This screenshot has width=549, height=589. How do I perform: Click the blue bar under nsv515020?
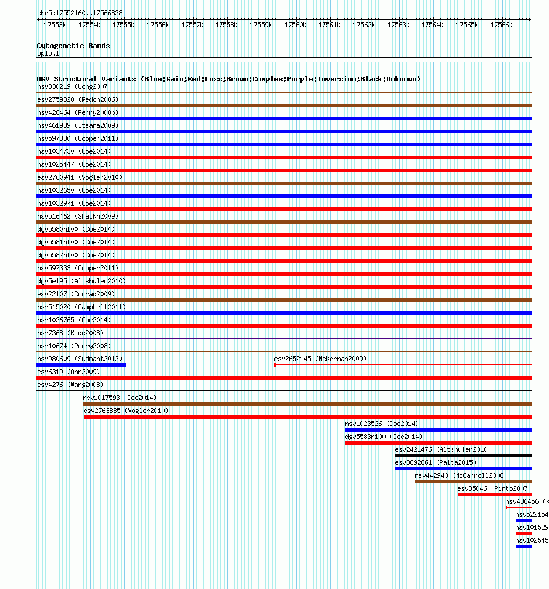(284, 313)
